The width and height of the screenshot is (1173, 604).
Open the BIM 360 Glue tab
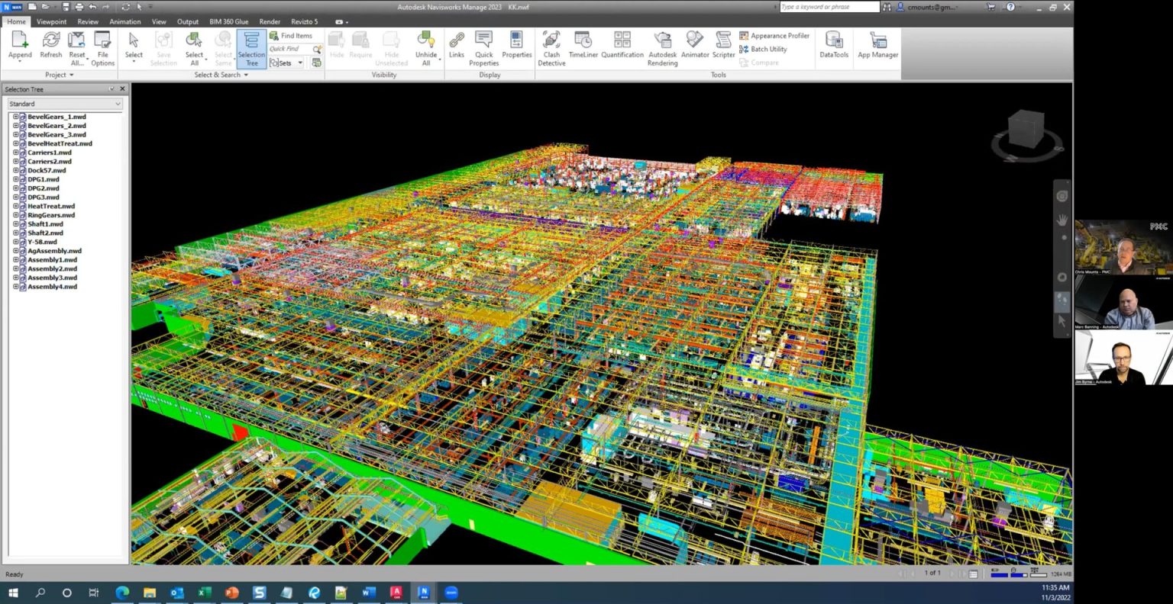pos(228,21)
